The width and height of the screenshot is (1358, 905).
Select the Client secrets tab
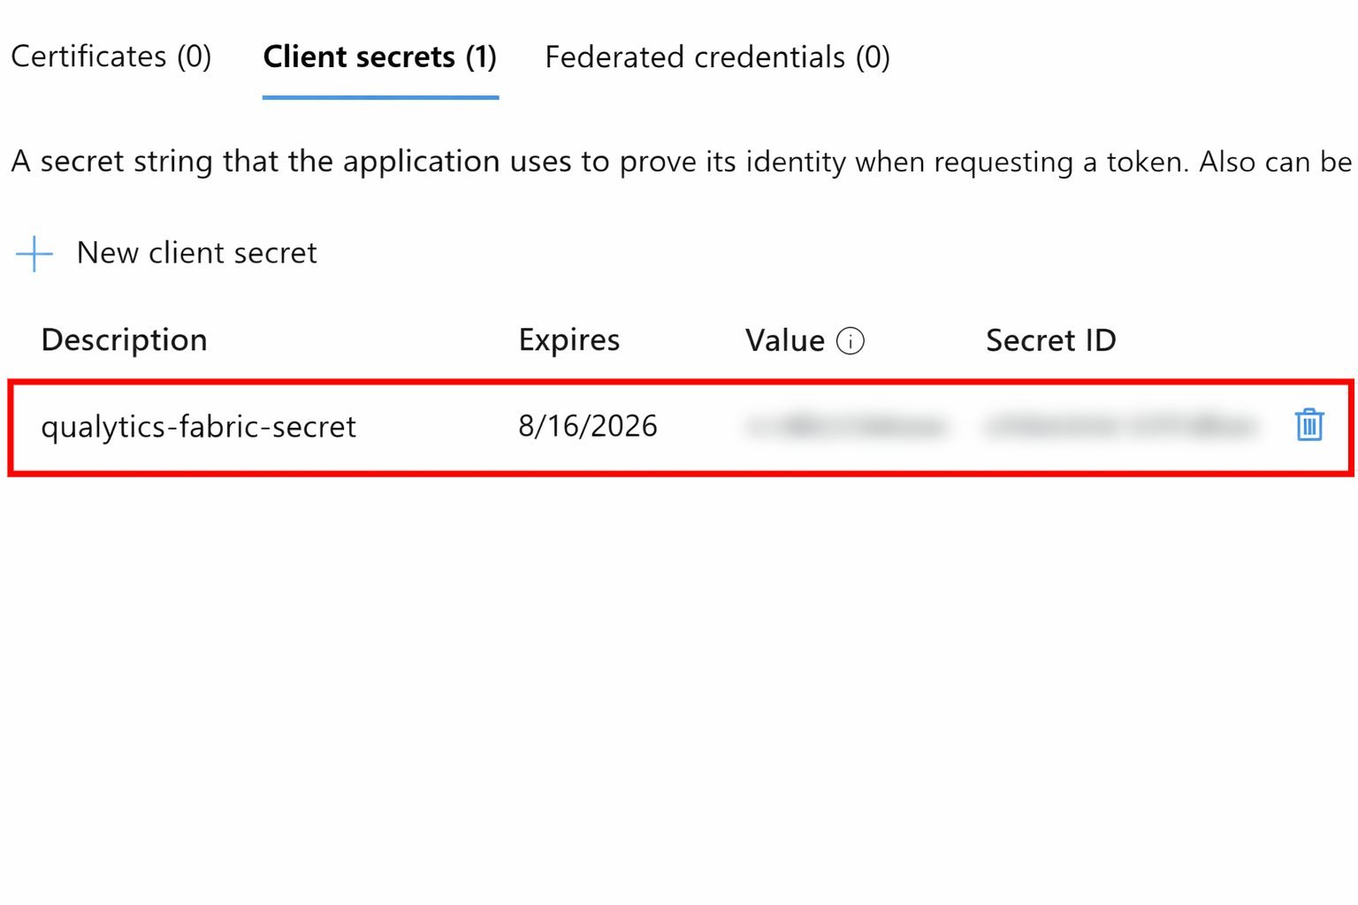click(x=379, y=57)
